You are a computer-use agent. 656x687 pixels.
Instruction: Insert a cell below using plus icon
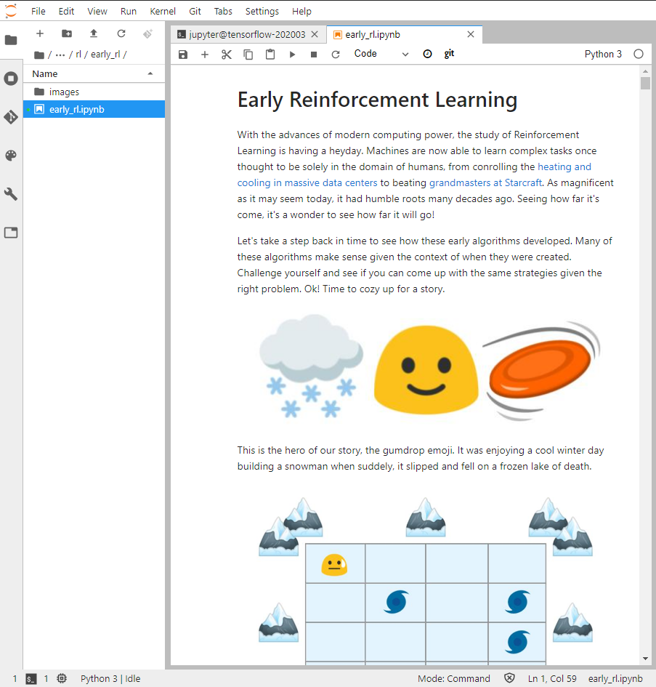205,55
